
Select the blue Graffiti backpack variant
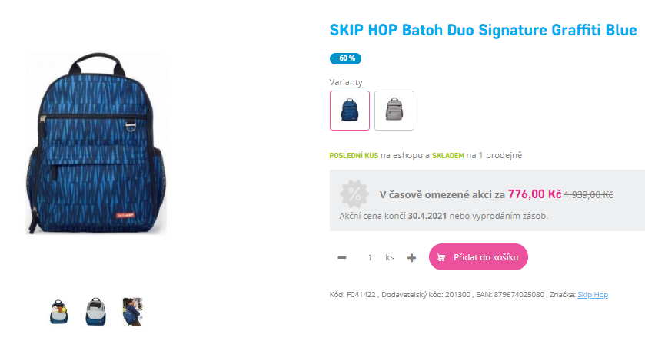tap(350, 111)
